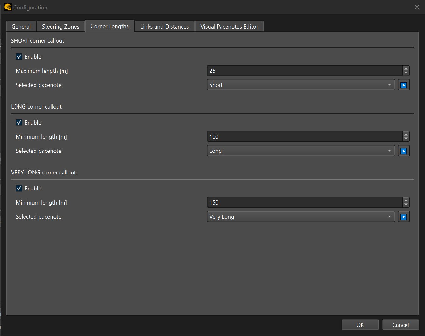Play the Long pacenote sound preview
Screen dimensions: 425x336
[x=404, y=151]
